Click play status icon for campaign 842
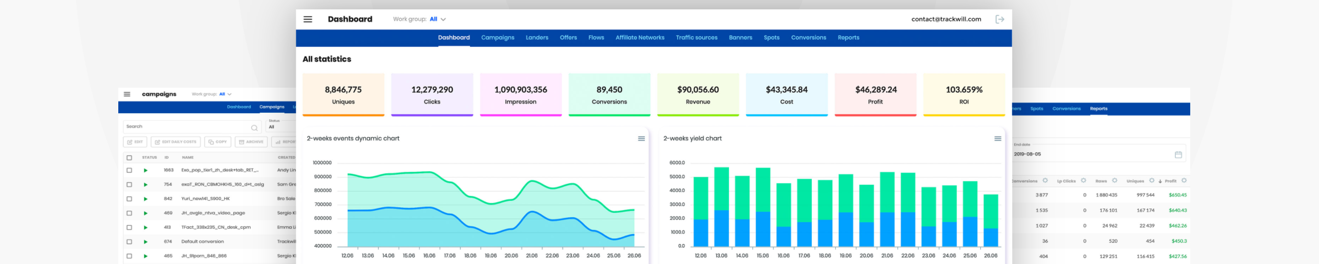Screen dimensions: 1319x264 click(x=146, y=199)
